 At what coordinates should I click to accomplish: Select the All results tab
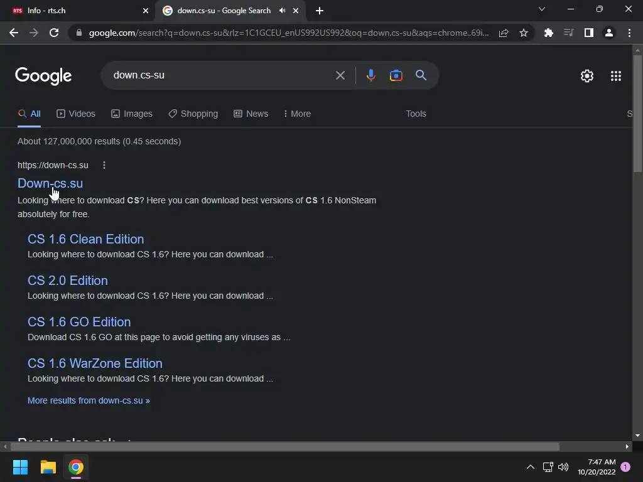tap(29, 114)
